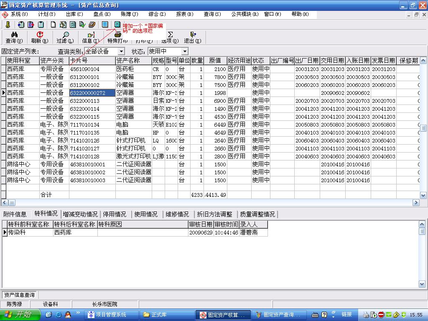Open the 盘点(K) menu
The height and width of the screenshot is (321, 428).
point(102,14)
